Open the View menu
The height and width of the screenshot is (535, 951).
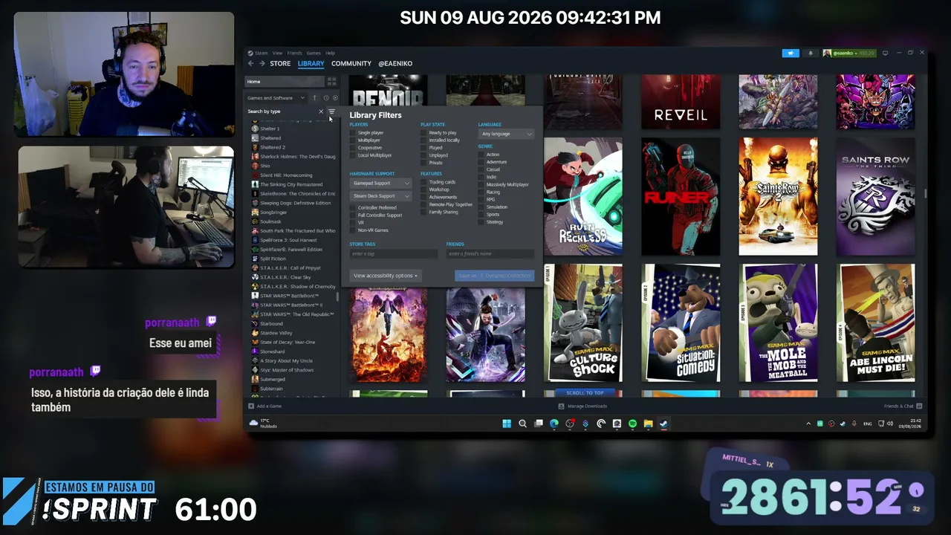coord(277,53)
